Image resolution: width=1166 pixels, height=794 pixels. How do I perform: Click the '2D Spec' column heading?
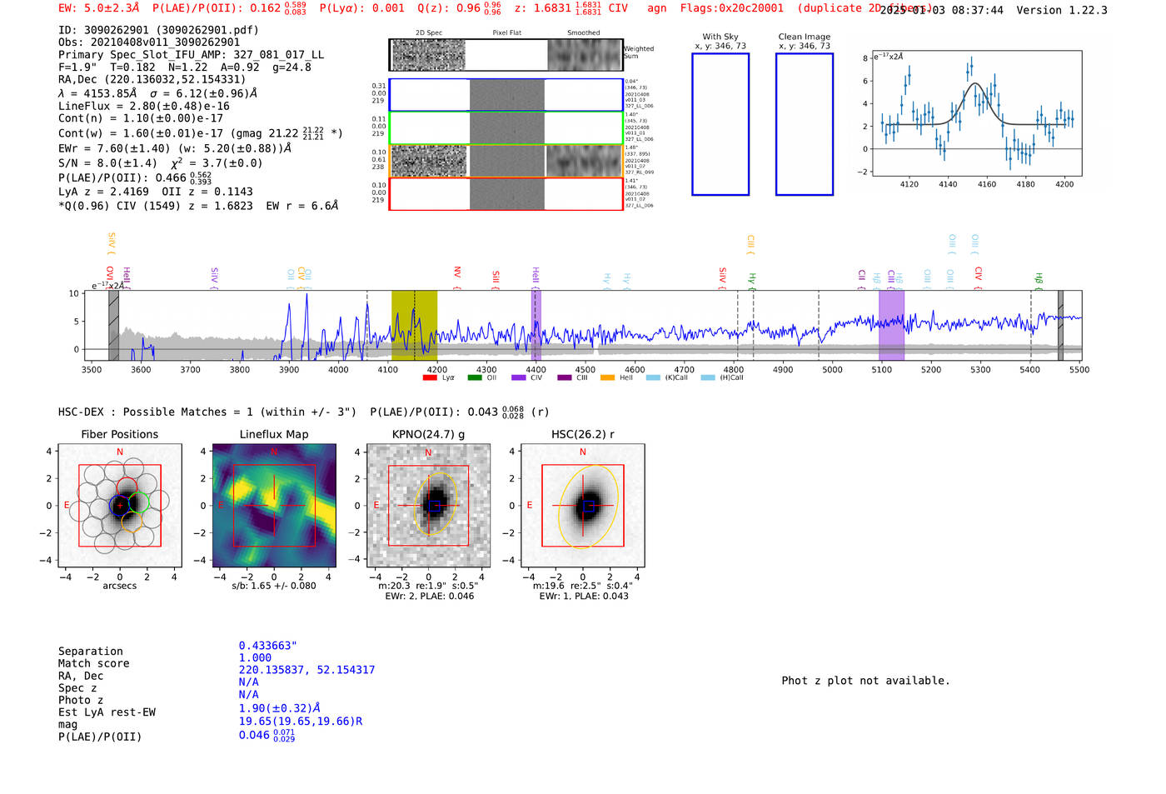[429, 33]
